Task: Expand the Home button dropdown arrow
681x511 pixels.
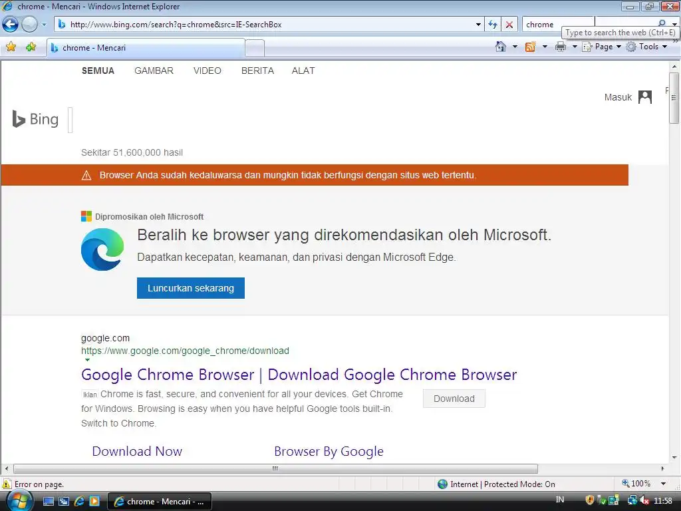Action: coord(515,47)
